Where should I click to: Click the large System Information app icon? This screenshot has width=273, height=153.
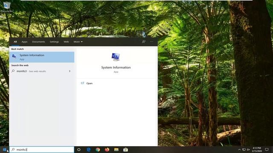click(x=116, y=57)
